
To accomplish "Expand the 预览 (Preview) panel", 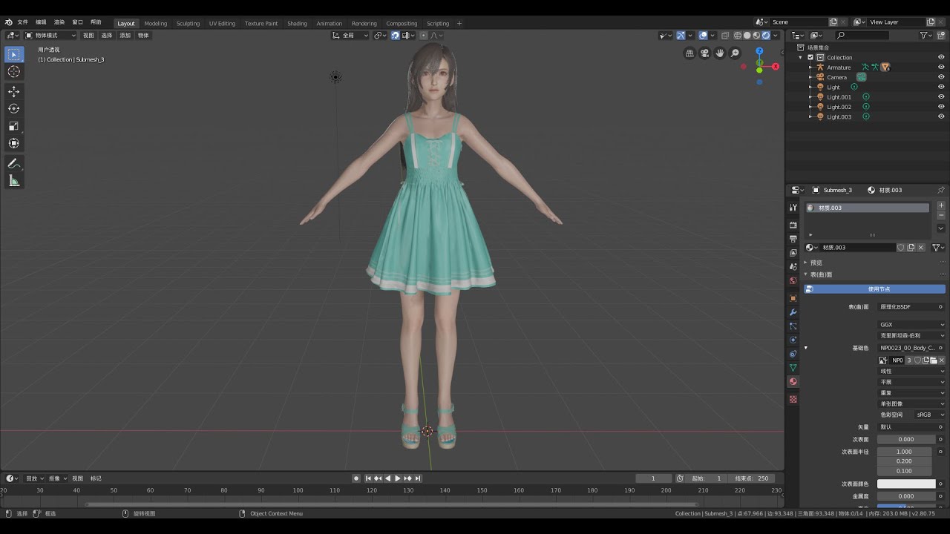I will point(816,263).
